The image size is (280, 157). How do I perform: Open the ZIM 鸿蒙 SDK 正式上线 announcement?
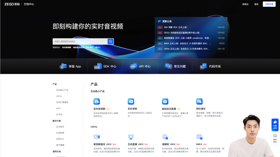[x=176, y=27]
